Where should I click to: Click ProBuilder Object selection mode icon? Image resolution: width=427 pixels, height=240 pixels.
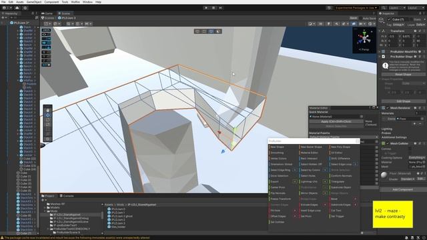(197, 31)
